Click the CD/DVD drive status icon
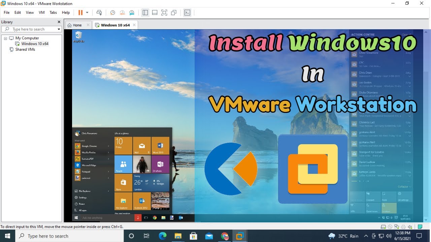Viewport: 431px width, 242px height. pos(390,227)
